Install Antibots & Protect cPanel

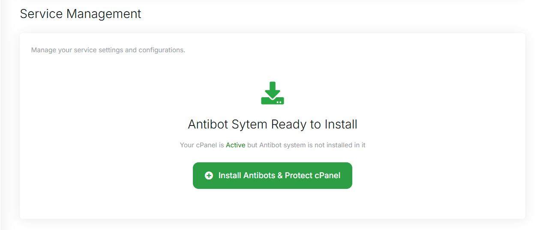[x=273, y=176]
